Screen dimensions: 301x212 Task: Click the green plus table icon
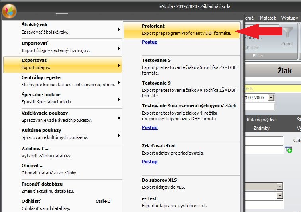(x=288, y=149)
